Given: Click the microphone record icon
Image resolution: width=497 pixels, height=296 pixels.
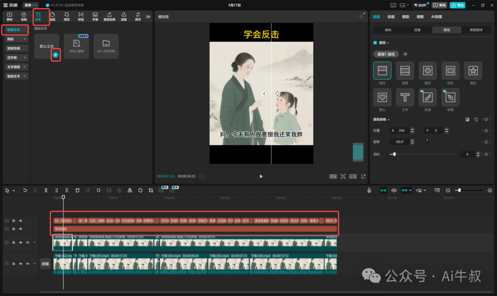Looking at the screenshot, I should click(x=369, y=190).
